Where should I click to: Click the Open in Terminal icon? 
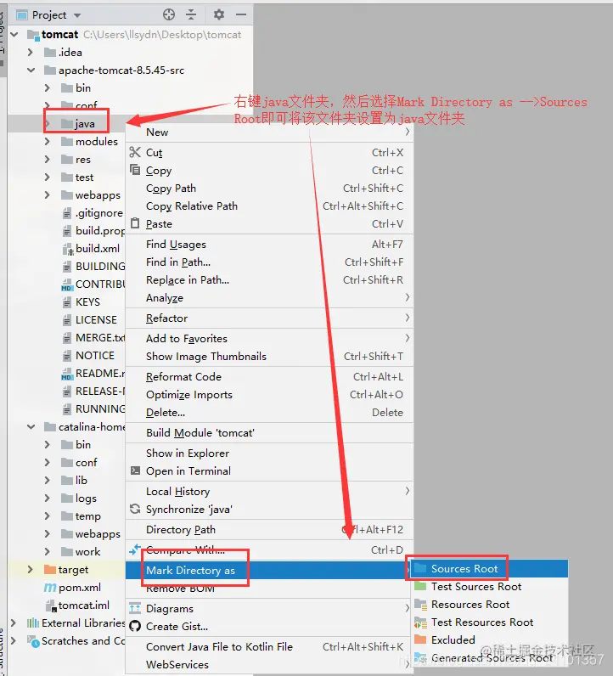click(x=135, y=470)
